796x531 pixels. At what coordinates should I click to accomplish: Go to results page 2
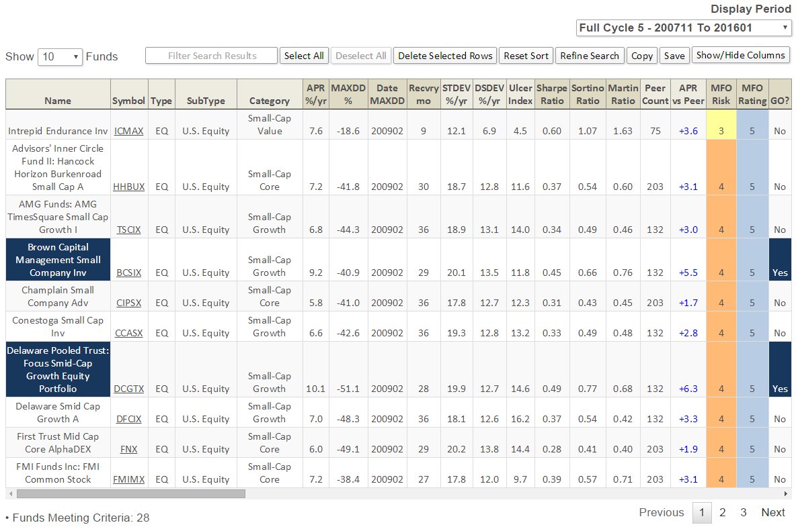pyautogui.click(x=722, y=512)
